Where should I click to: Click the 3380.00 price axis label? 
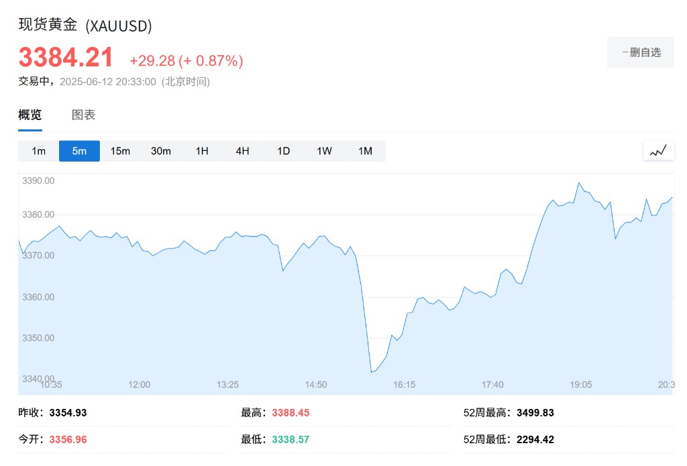pyautogui.click(x=38, y=215)
